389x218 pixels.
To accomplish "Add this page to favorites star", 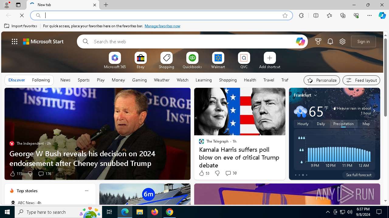I will (x=285, y=15).
